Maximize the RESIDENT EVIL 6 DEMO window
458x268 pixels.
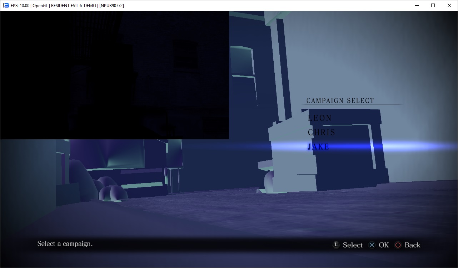(433, 5)
